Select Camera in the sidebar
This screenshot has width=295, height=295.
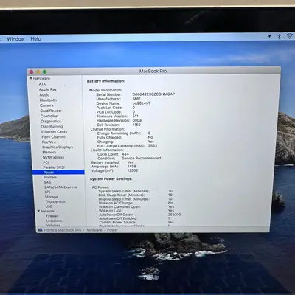(46, 105)
